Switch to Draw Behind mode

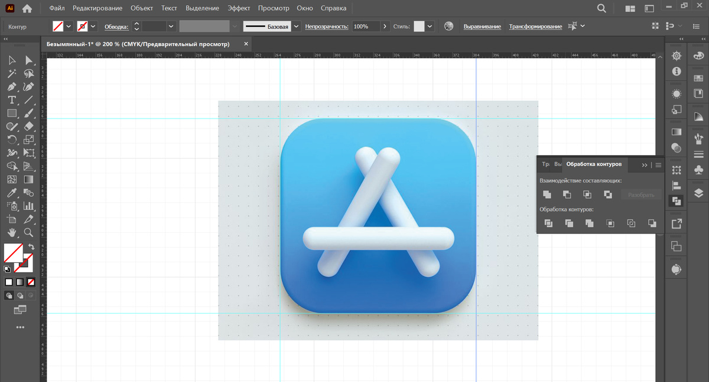tap(19, 295)
